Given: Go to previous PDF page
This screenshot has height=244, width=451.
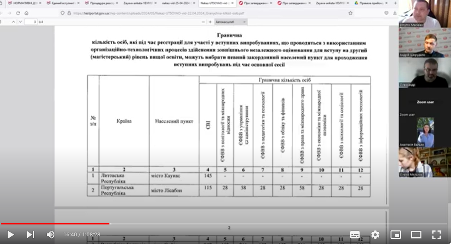Looking at the screenshot, I should [x=13, y=22].
